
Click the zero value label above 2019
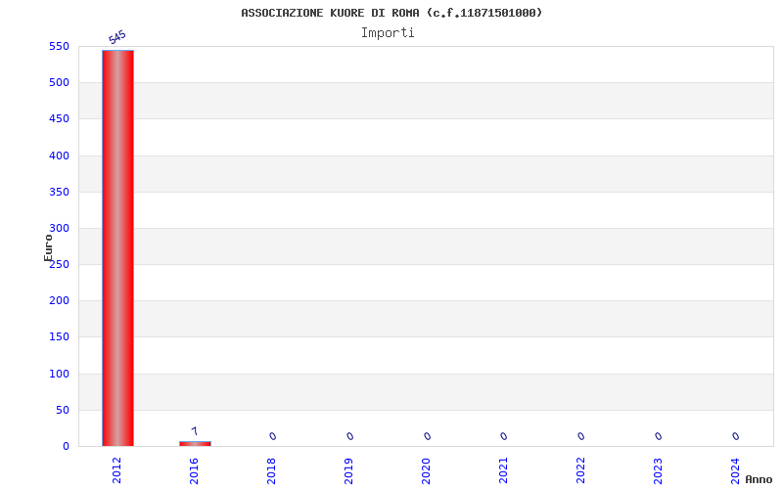point(350,436)
